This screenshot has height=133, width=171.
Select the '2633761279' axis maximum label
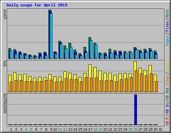tap(5, 104)
